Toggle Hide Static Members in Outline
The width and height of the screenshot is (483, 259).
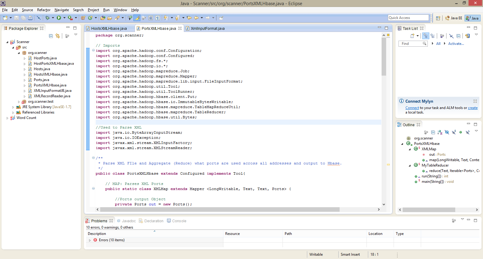tap(454, 132)
